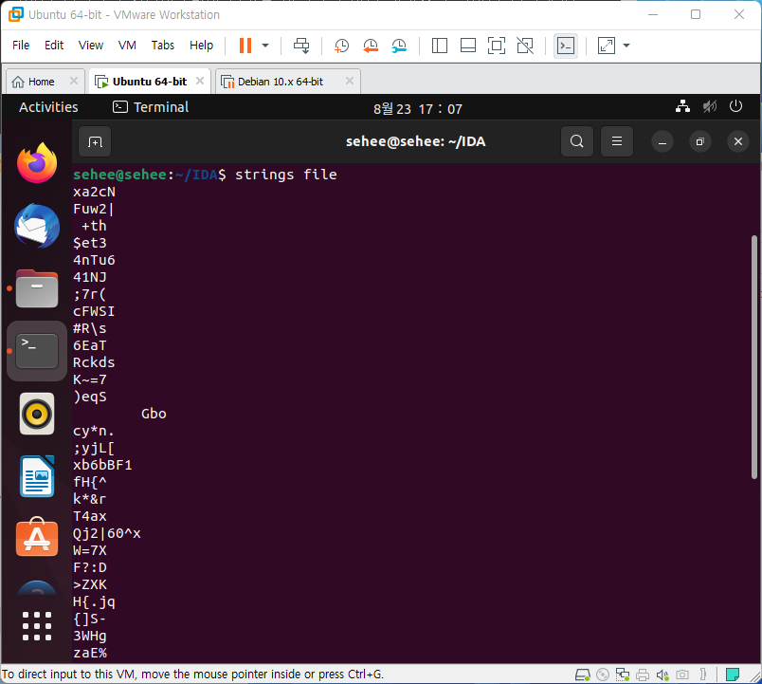Launch Thunderbird mail from the dock
This screenshot has width=762, height=684.
coord(37,226)
